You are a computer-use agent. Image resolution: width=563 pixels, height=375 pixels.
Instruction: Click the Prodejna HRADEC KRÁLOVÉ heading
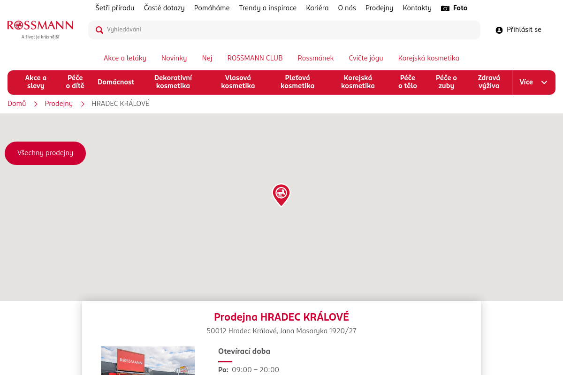281,317
